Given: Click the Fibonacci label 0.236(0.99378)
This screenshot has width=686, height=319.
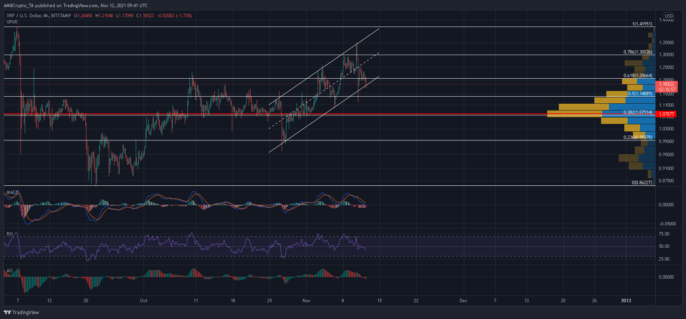Looking at the screenshot, I should click(638, 137).
